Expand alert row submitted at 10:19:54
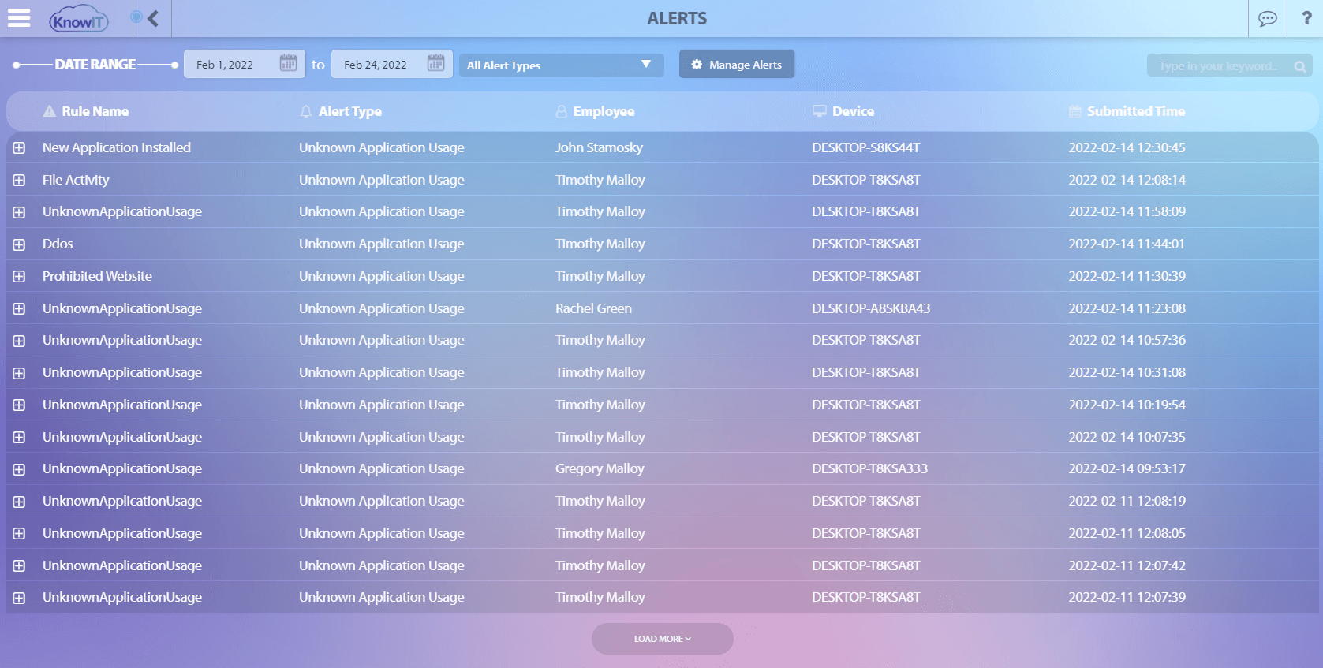1323x668 pixels. click(19, 405)
